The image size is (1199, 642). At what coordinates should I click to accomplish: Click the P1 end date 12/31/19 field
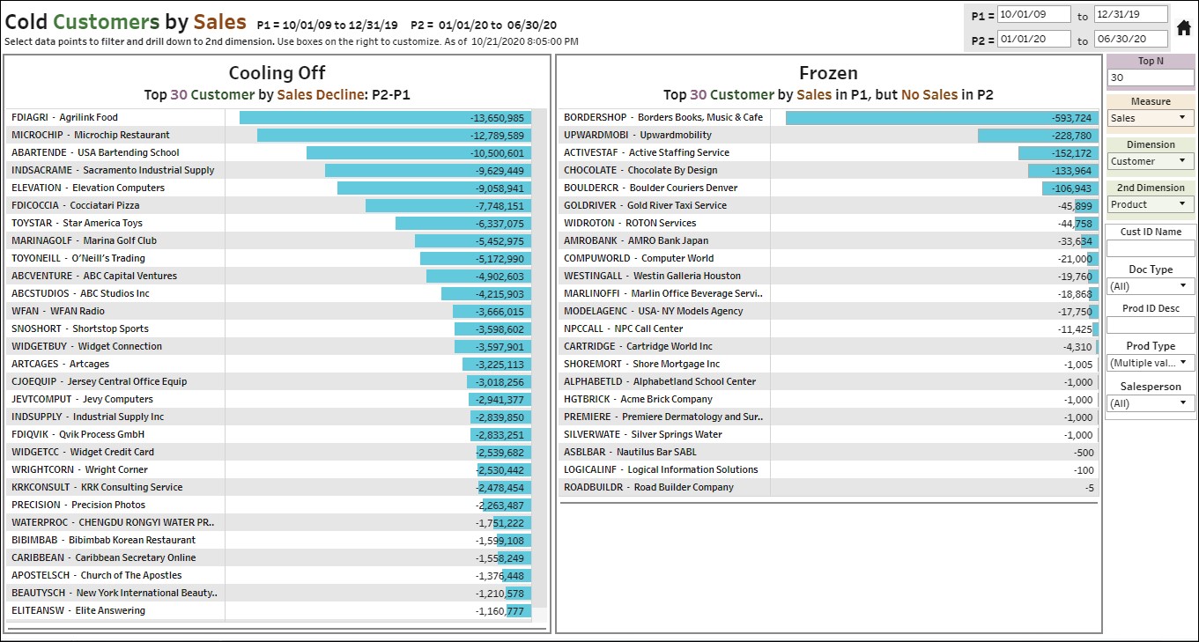[x=1130, y=15]
